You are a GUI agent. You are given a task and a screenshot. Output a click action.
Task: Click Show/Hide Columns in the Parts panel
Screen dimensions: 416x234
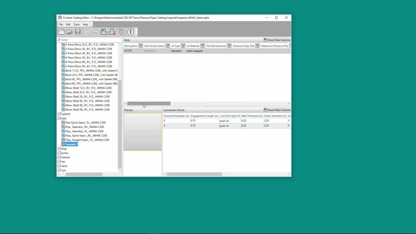pyautogui.click(x=277, y=40)
